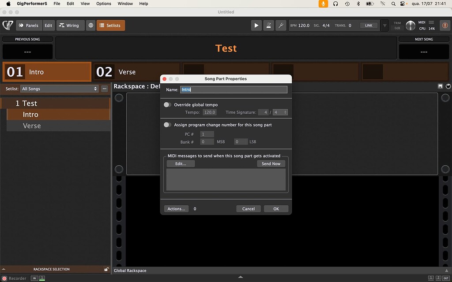Click the globe tuner icon

coord(90,25)
